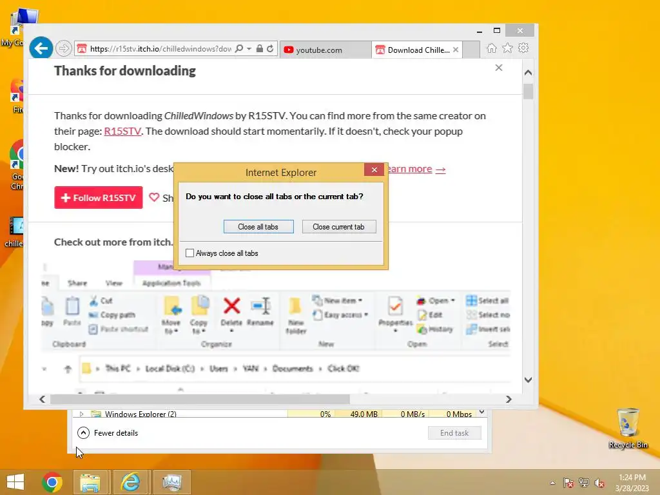
Task: Click the muted volume tray icon
Action: coord(599,483)
